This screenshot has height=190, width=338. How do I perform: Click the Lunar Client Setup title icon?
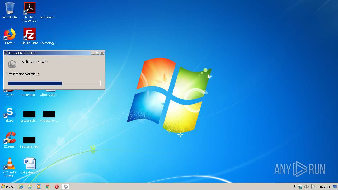[x=7, y=53]
